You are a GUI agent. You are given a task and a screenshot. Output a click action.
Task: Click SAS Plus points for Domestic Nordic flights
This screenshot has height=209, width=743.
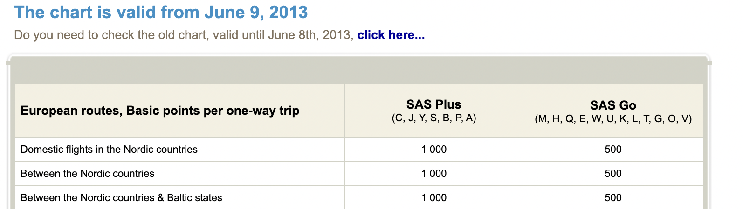pos(433,150)
